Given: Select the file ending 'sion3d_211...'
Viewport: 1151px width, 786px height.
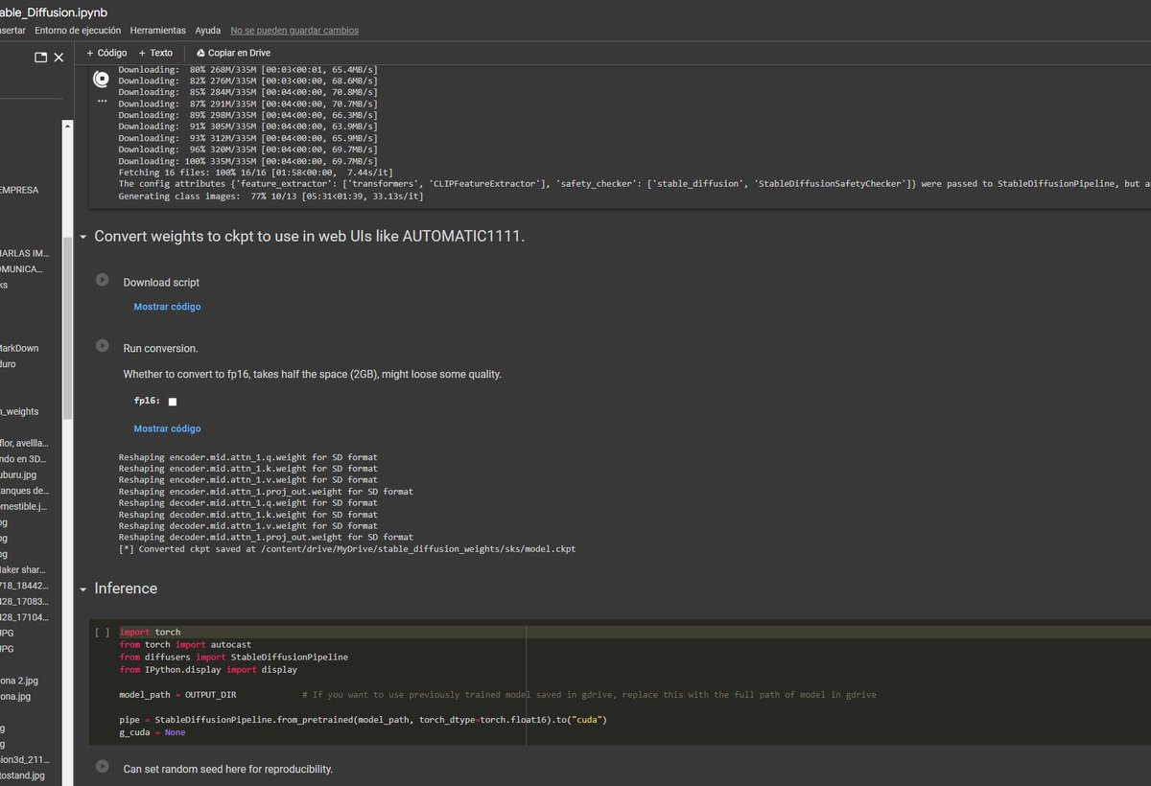Looking at the screenshot, I should [23, 759].
